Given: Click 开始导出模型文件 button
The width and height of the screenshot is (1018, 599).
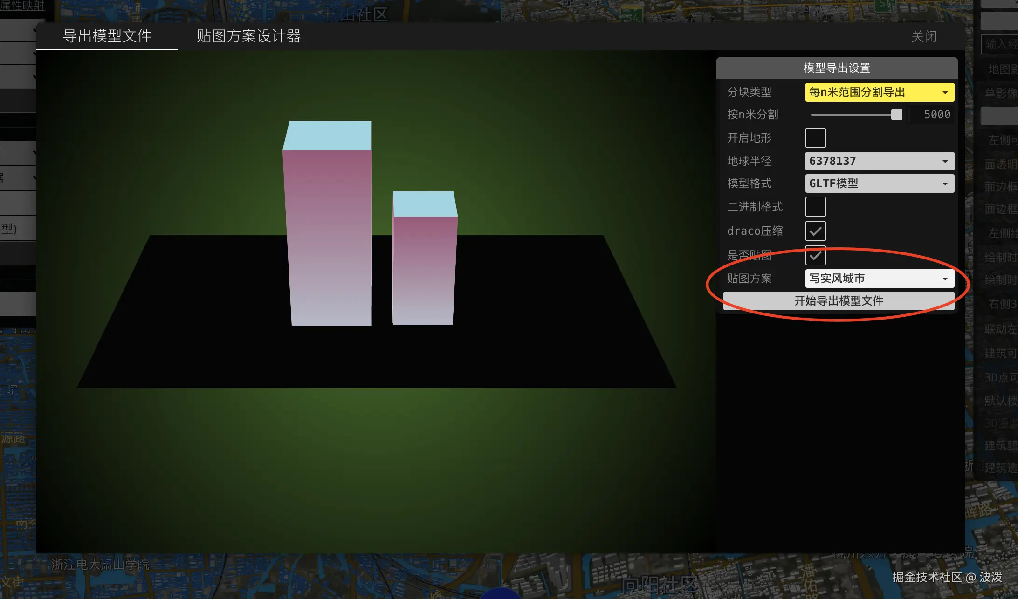Looking at the screenshot, I should point(838,301).
